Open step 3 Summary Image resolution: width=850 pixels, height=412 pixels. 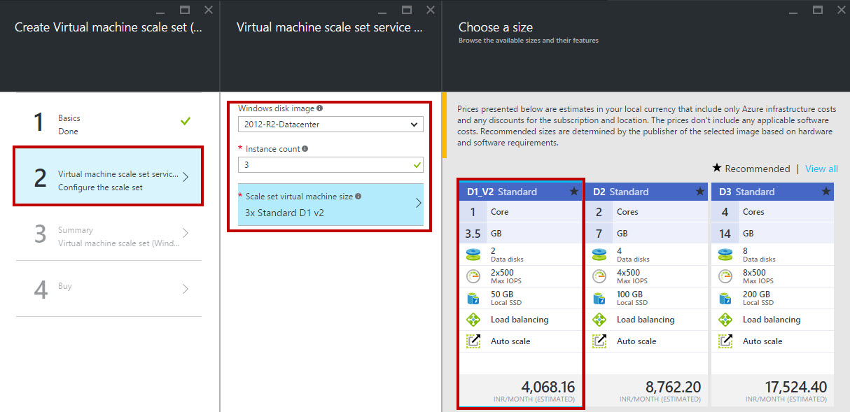tap(109, 233)
